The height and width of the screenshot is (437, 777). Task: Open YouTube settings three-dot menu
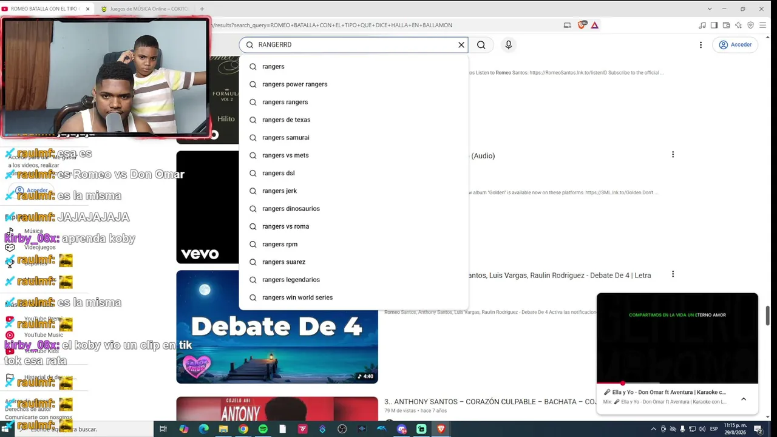tap(701, 44)
